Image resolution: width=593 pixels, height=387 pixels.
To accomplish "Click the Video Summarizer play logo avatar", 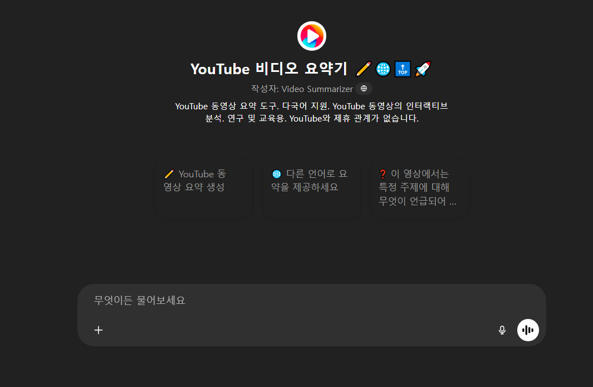I will pos(312,36).
